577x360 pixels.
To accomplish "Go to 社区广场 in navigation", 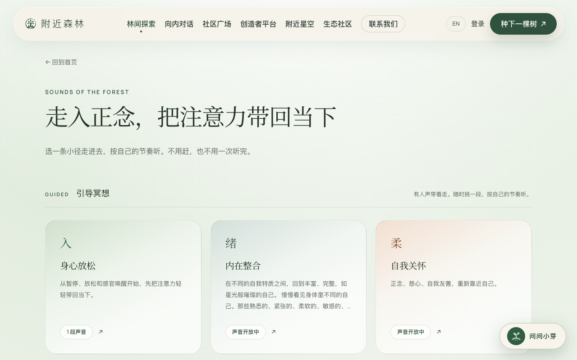I will click(217, 24).
